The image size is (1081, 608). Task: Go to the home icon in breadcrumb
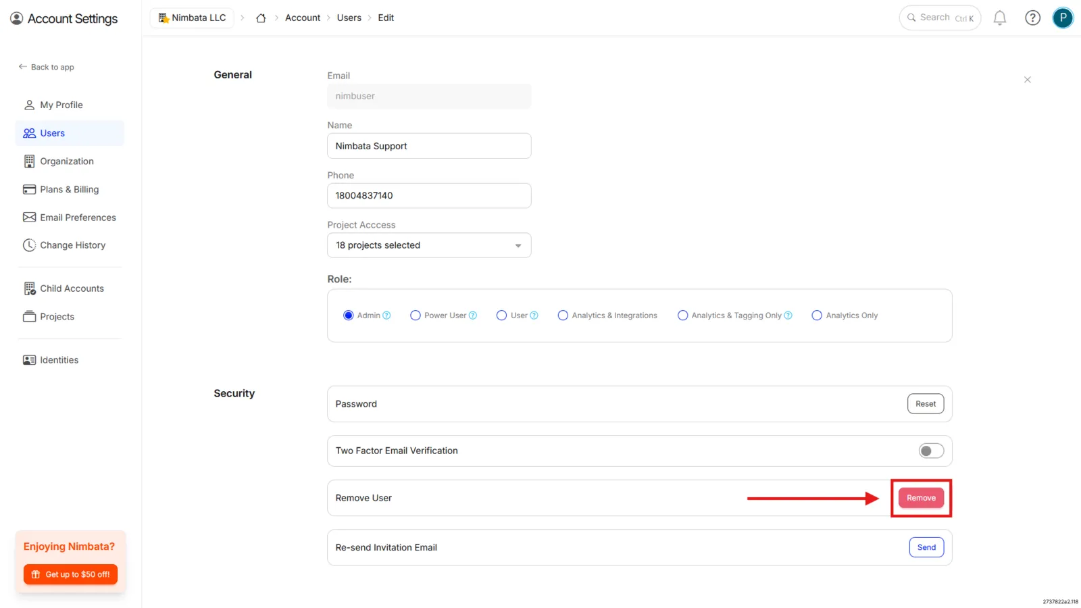pyautogui.click(x=261, y=18)
